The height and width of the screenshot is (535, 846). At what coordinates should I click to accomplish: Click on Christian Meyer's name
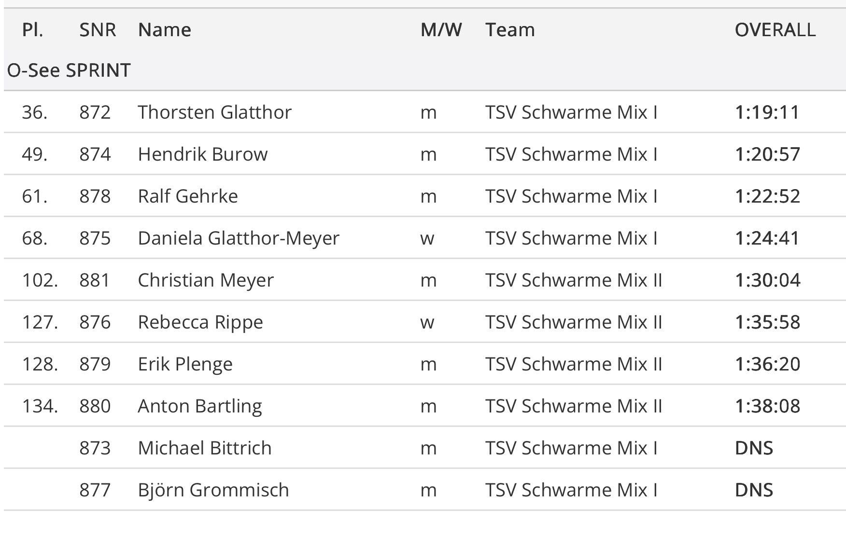(x=206, y=280)
